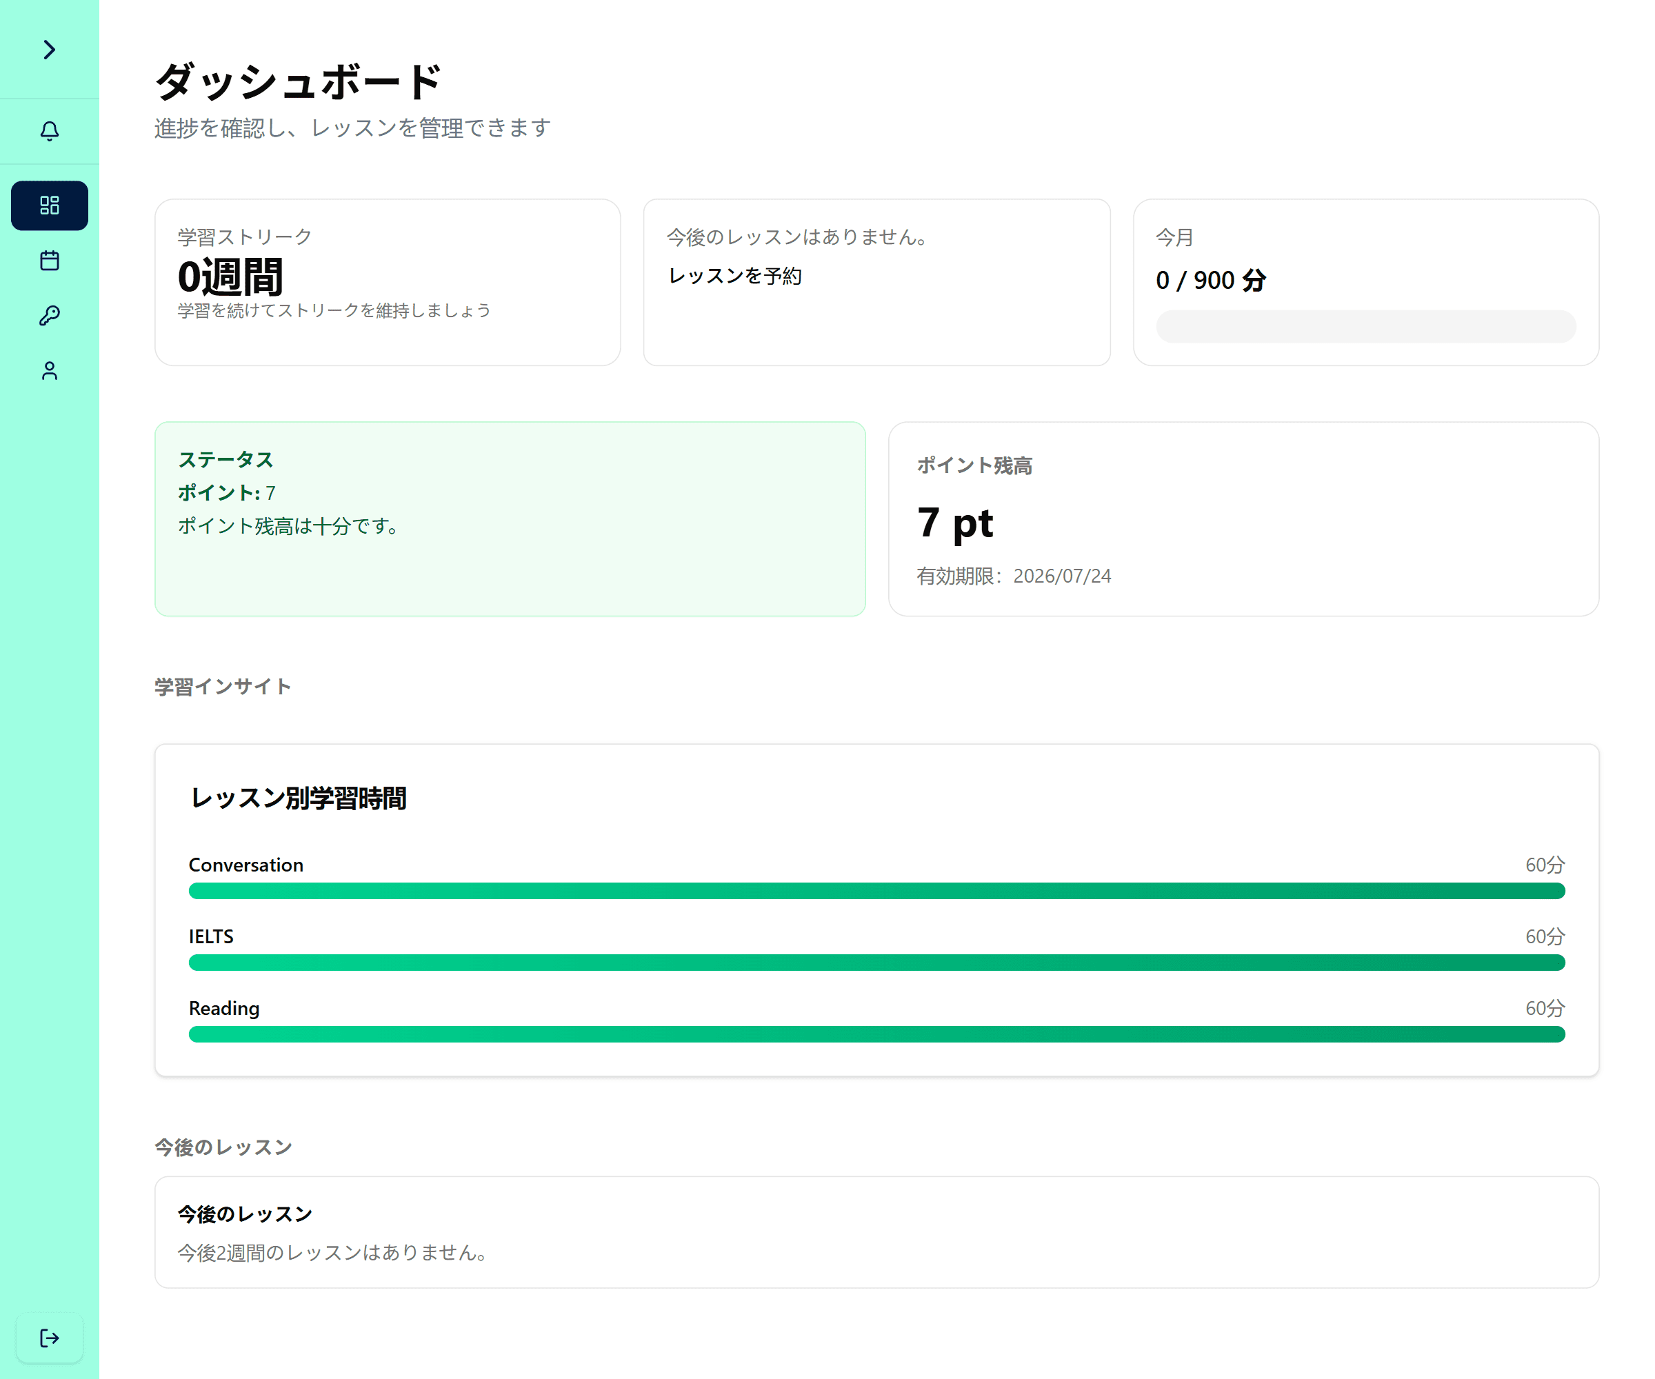Image resolution: width=1655 pixels, height=1379 pixels.
Task: Click the ダッシュボード page title
Action: point(299,79)
